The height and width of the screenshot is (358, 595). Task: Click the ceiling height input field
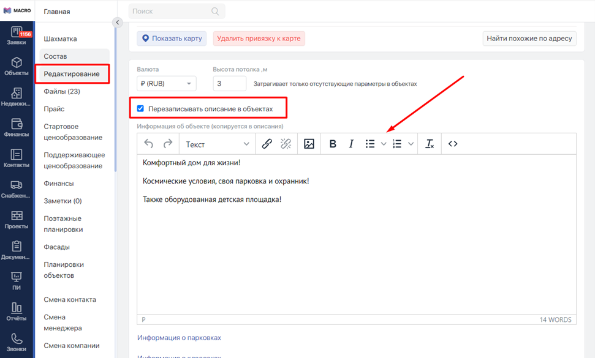(x=229, y=84)
